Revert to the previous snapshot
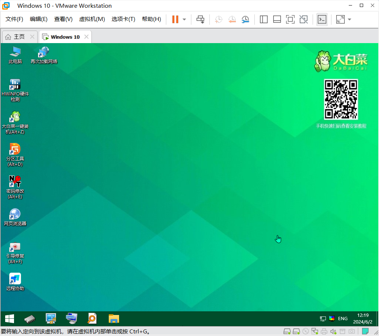Viewport: 379px width, 336px height. click(232, 19)
